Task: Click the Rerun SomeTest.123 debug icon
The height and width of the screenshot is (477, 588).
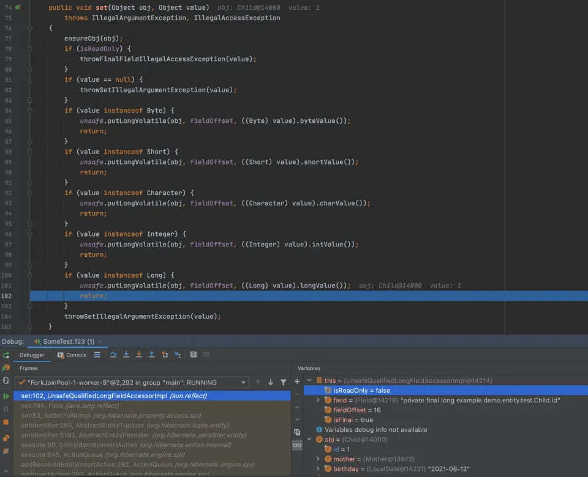Action: 6,355
